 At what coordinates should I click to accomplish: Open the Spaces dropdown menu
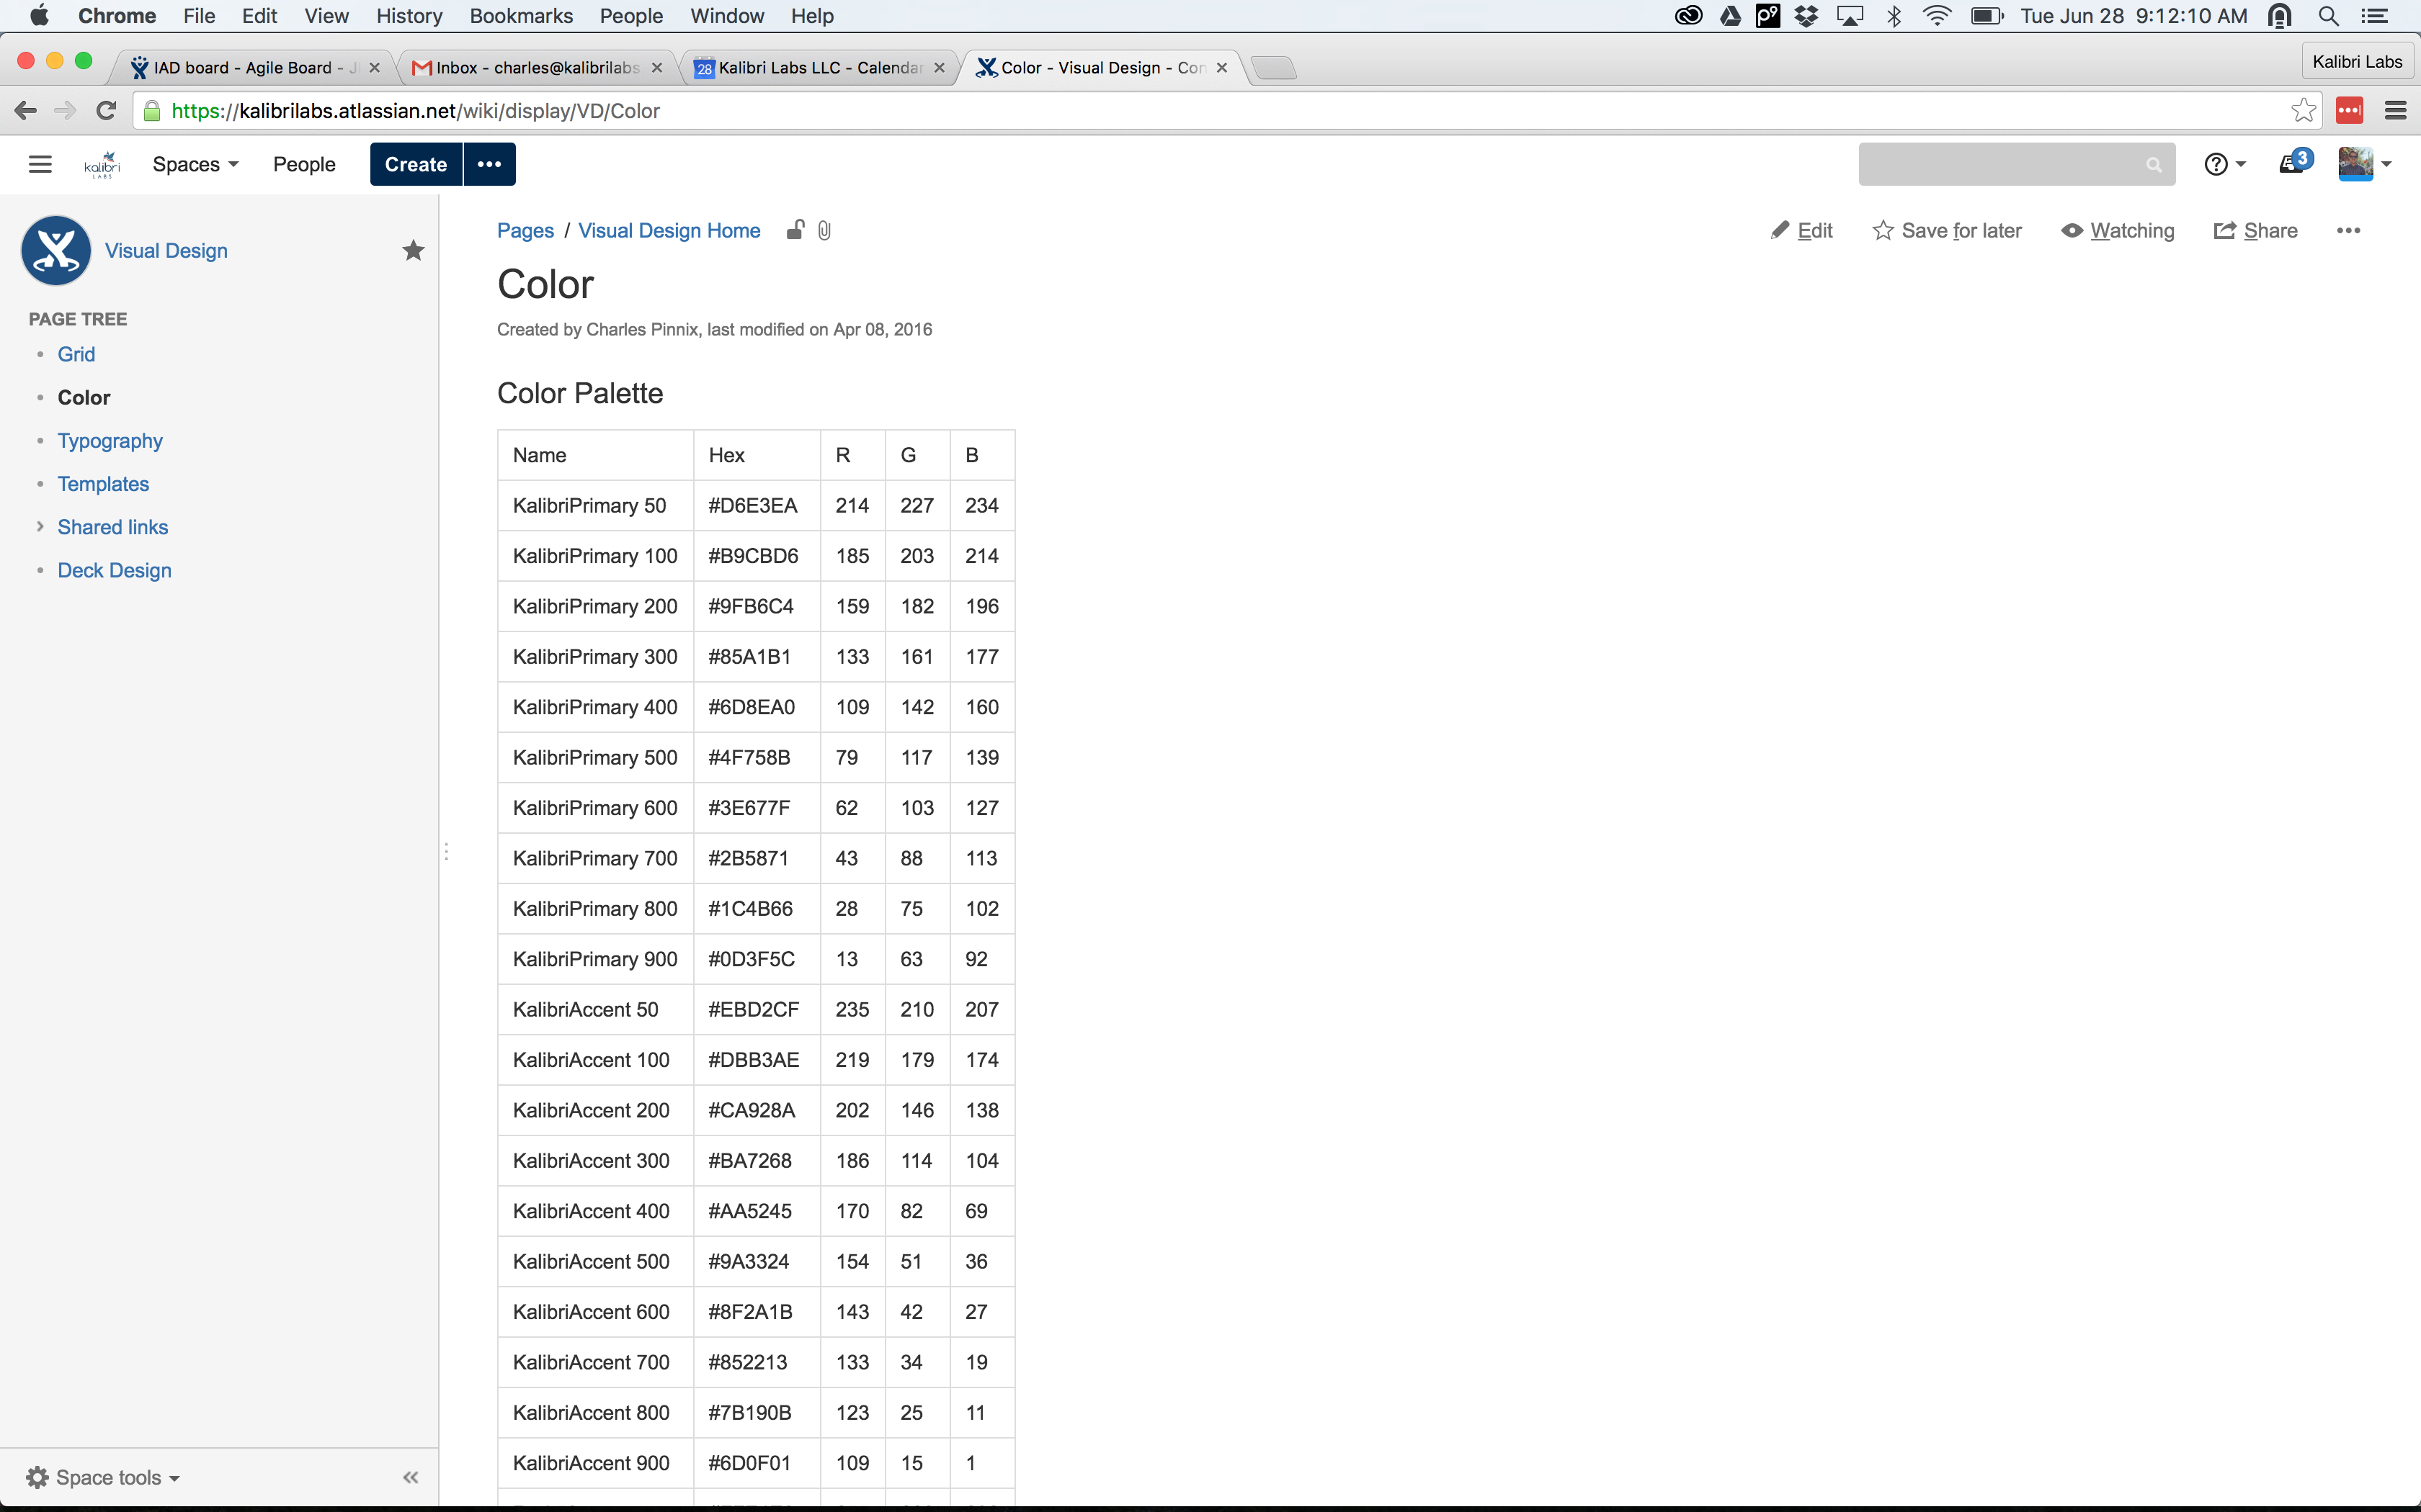195,164
